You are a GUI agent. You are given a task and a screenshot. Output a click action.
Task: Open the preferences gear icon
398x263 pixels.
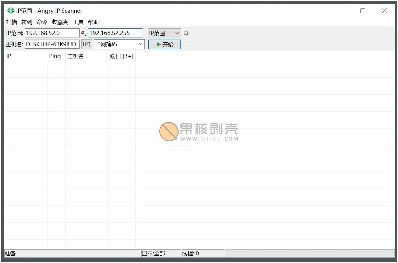point(186,33)
